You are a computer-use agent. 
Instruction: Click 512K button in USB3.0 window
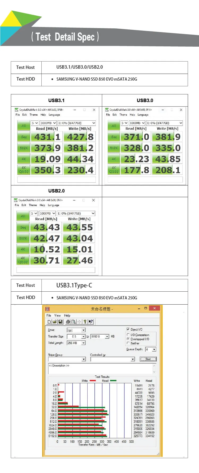(114, 148)
